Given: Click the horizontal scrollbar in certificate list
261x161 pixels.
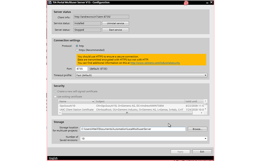Looking at the screenshot, I should click(127, 113).
